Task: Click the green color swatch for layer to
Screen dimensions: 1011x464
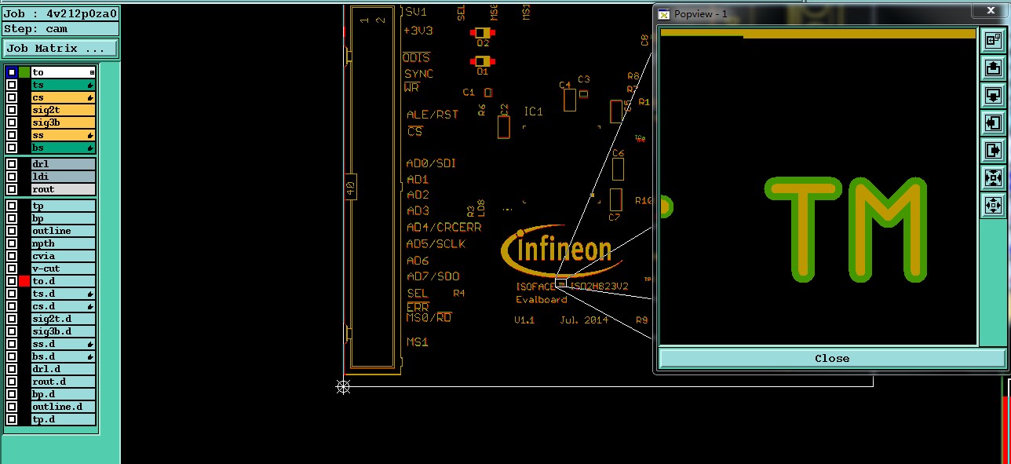Action: coord(24,72)
